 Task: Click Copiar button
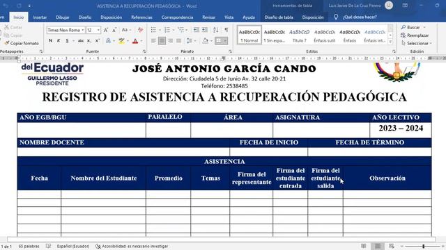[13, 35]
